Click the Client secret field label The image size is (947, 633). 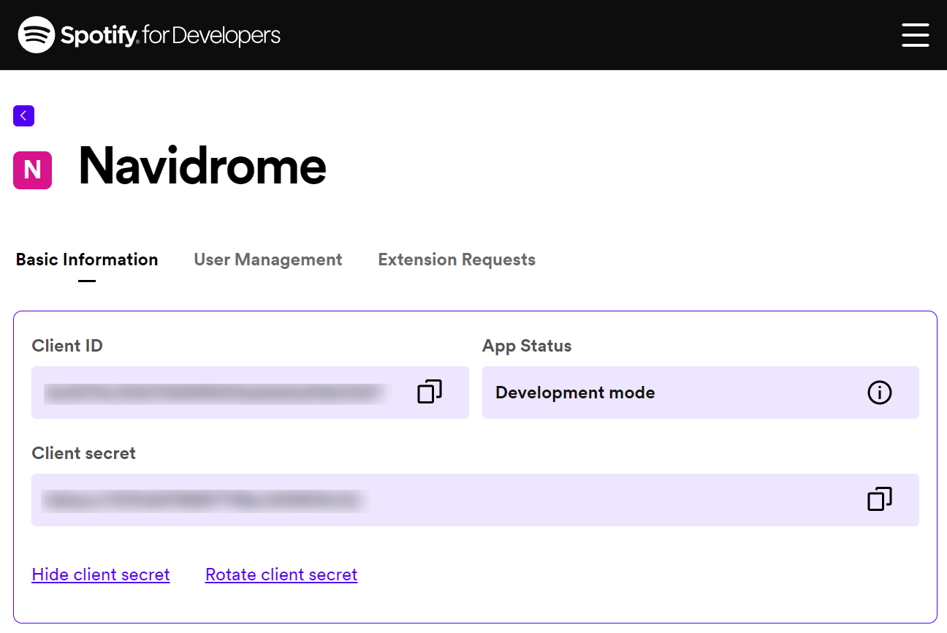[84, 453]
